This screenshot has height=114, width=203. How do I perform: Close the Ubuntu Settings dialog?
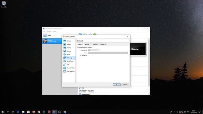[x=128, y=36]
